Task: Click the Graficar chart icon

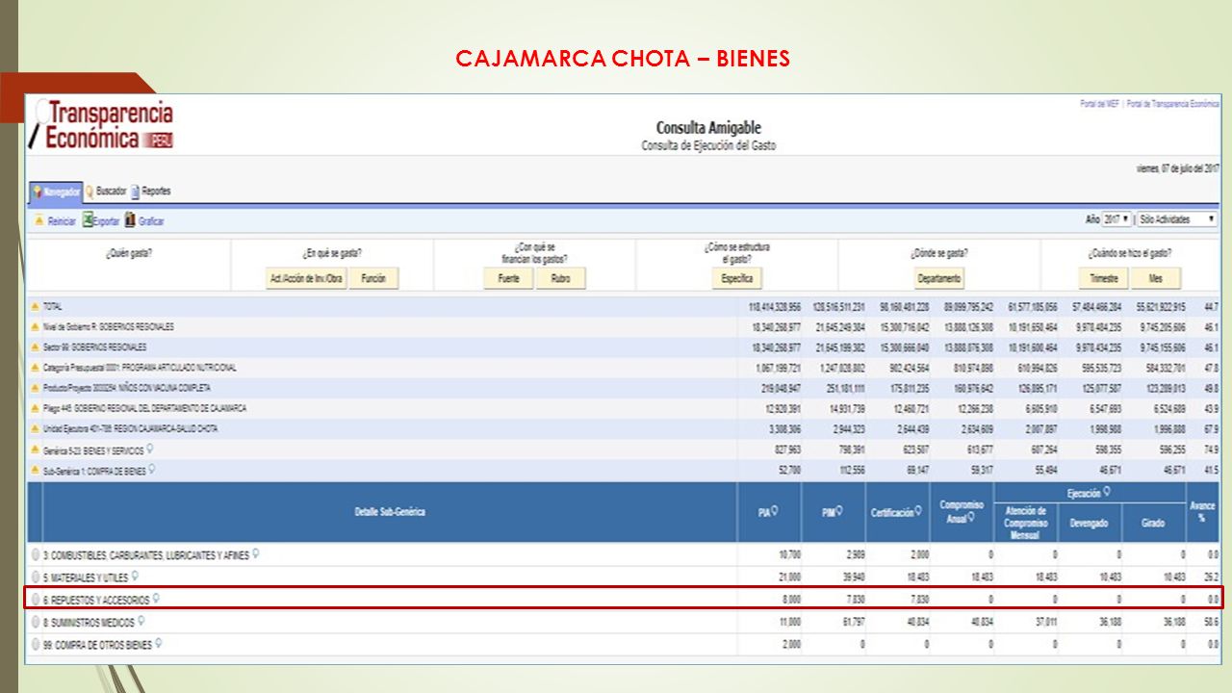Action: 130,220
